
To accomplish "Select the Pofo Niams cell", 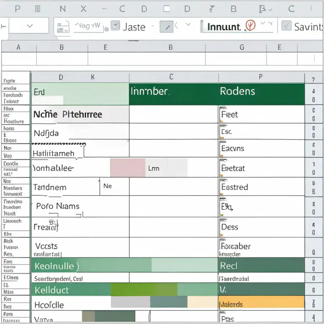I will tap(80, 206).
